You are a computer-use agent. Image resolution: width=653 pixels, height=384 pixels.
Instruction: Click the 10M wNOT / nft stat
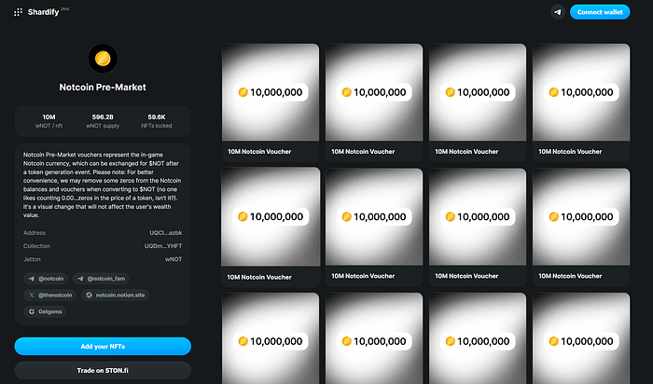click(49, 121)
